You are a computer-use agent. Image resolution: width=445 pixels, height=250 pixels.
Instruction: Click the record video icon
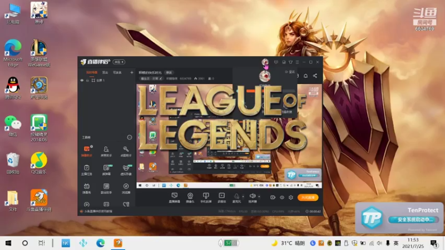coord(273,197)
